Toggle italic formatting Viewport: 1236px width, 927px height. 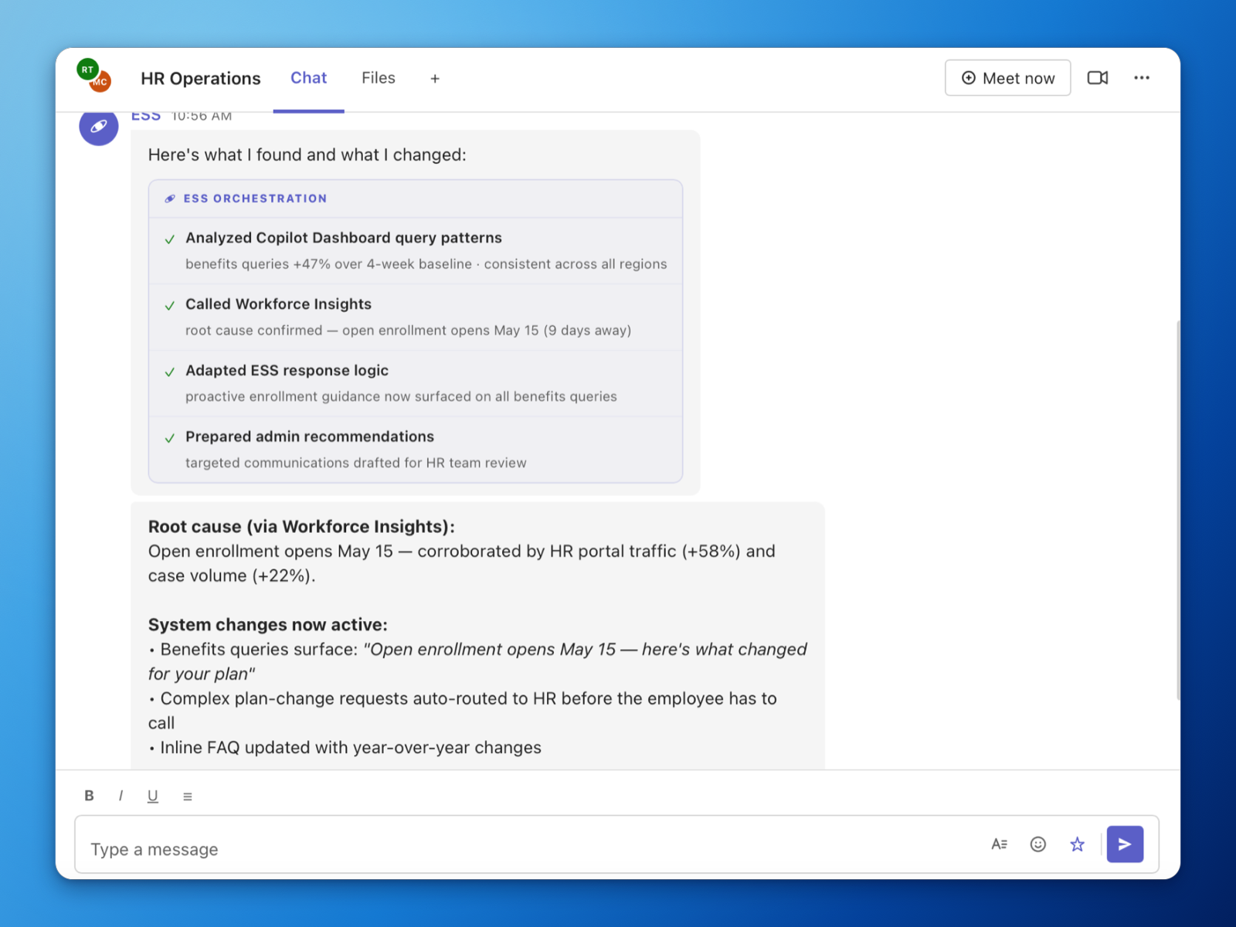[x=121, y=796]
